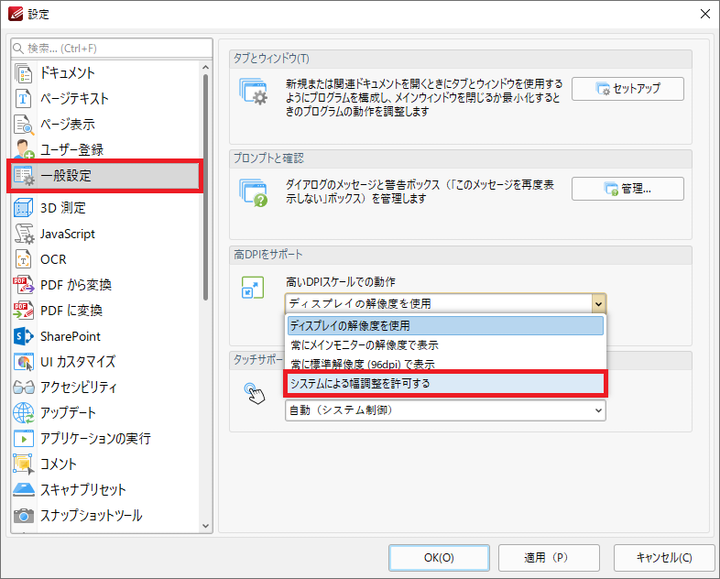
Task: Click the セットアップ button
Action: (627, 89)
